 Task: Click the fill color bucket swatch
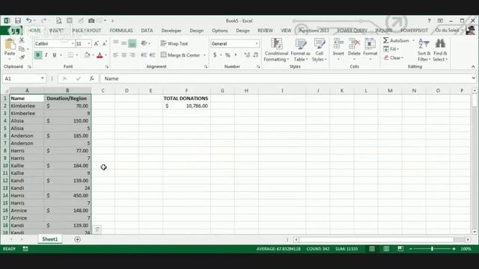tap(87, 55)
